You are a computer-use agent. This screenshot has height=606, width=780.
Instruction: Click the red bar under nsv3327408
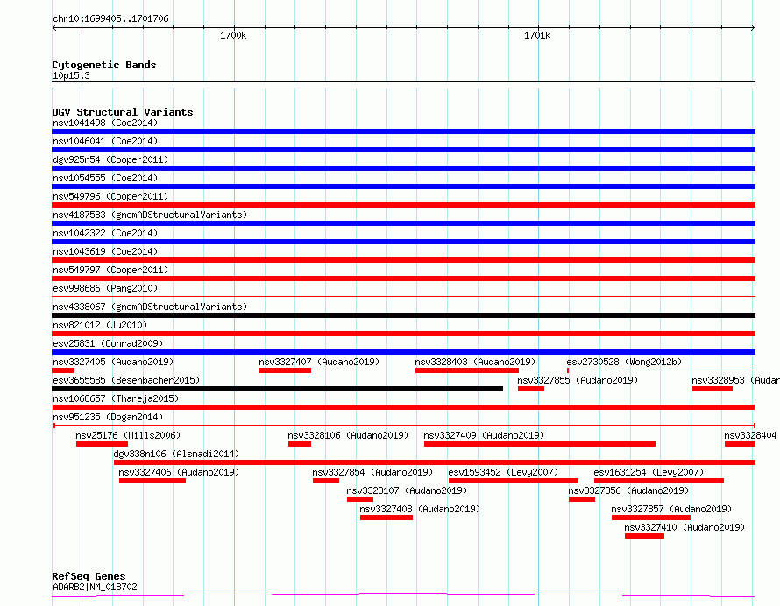(x=386, y=518)
